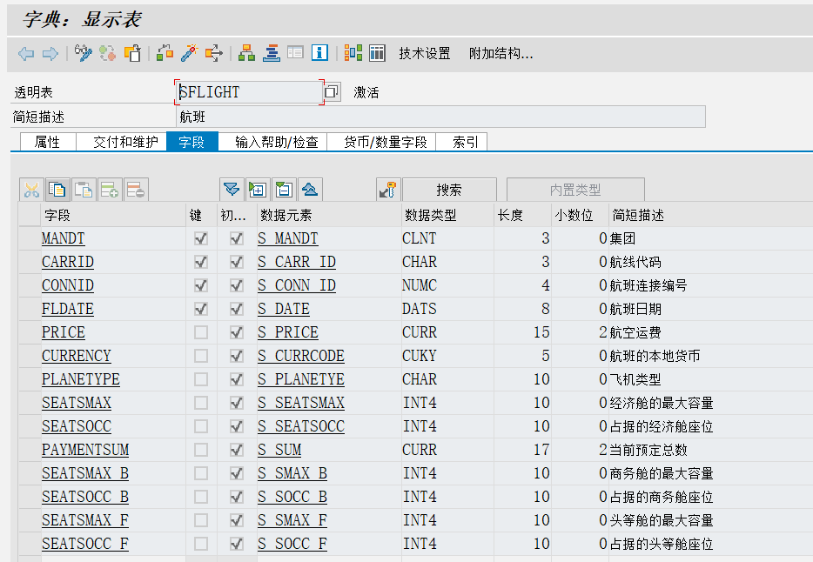This screenshot has height=562, width=813.
Task: Open search help via the key icon
Action: tap(388, 190)
